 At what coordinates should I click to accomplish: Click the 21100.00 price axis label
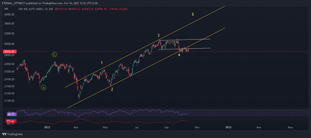coord(9,101)
